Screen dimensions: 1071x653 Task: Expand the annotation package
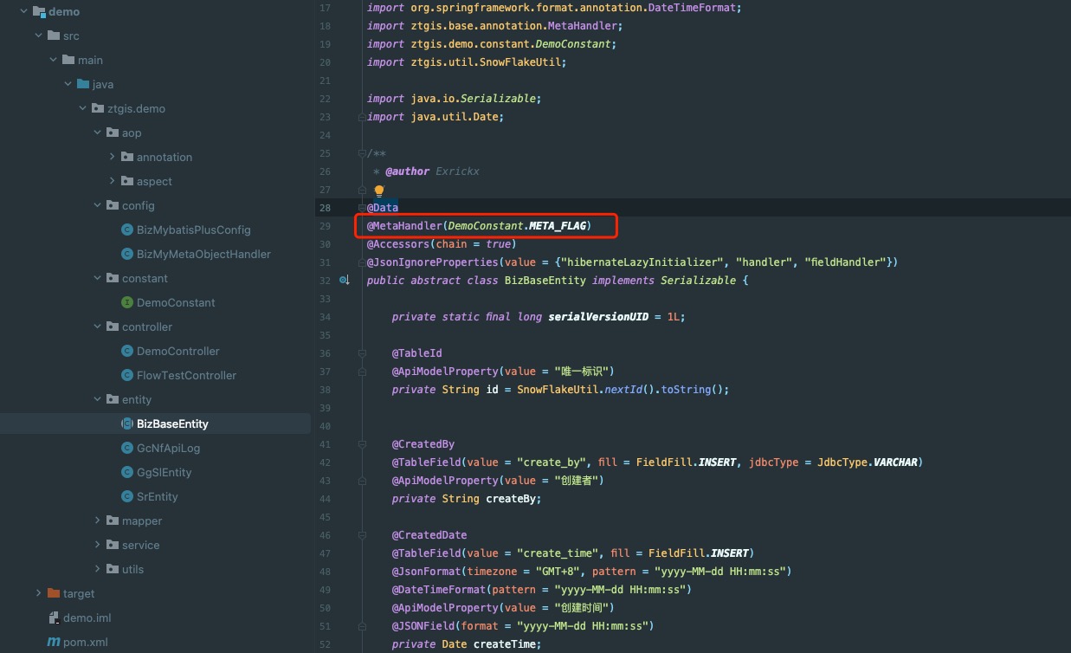[x=113, y=157]
